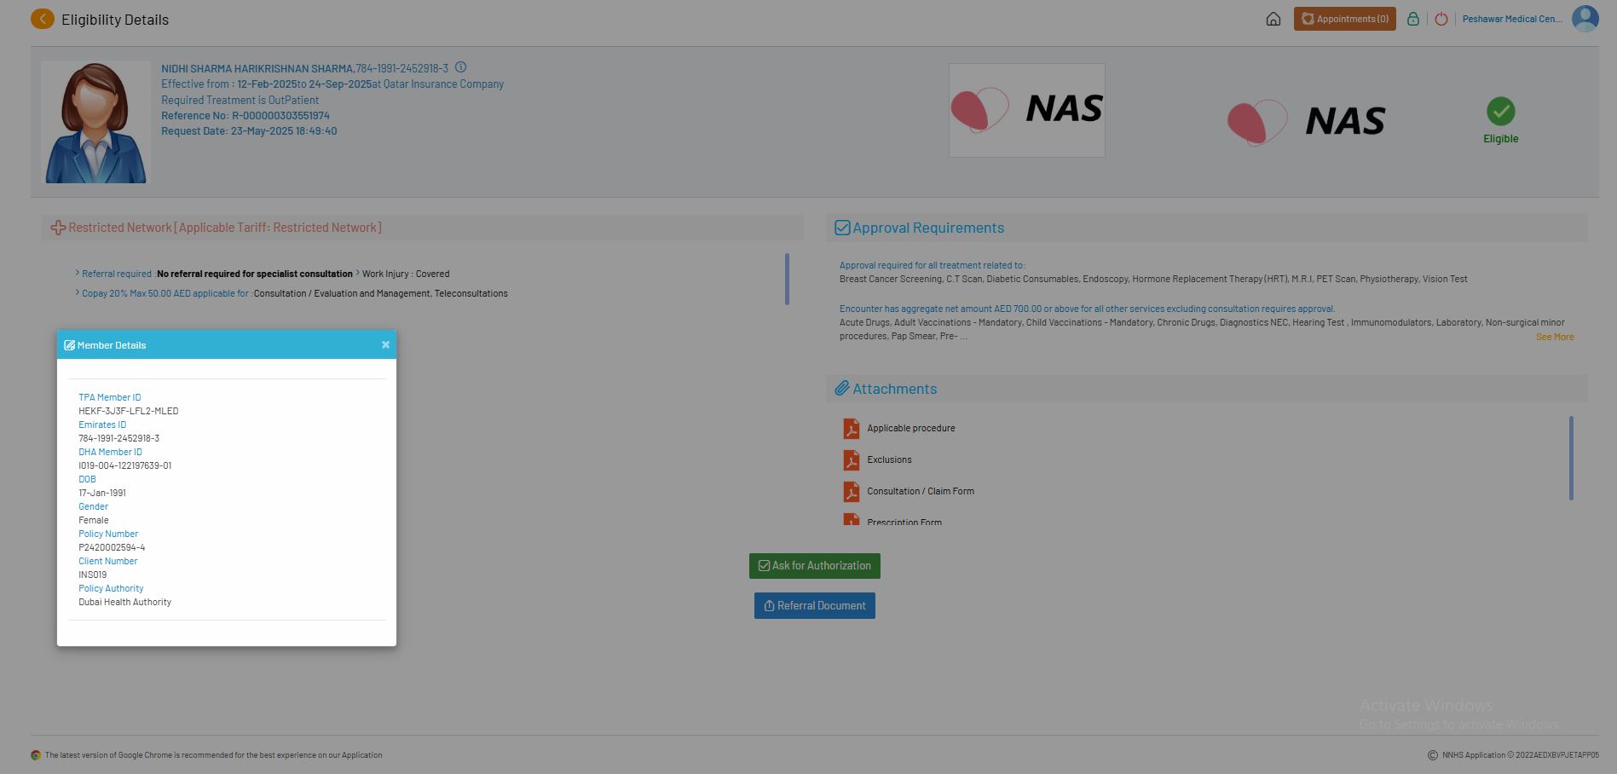Click the red power logout icon
This screenshot has height=774, width=1617.
(x=1441, y=19)
